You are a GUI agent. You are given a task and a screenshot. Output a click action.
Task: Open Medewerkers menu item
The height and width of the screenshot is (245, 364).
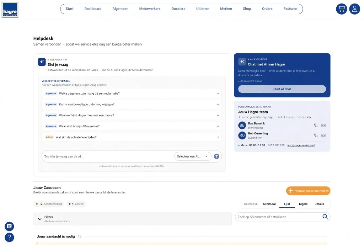(x=150, y=9)
